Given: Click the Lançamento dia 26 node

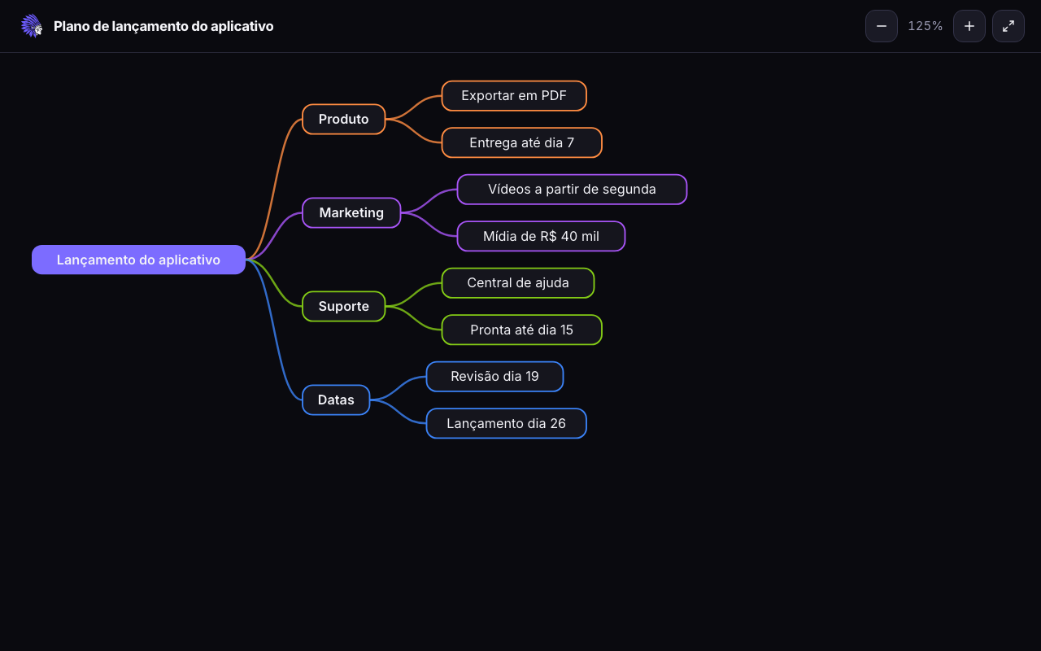Looking at the screenshot, I should (x=507, y=423).
